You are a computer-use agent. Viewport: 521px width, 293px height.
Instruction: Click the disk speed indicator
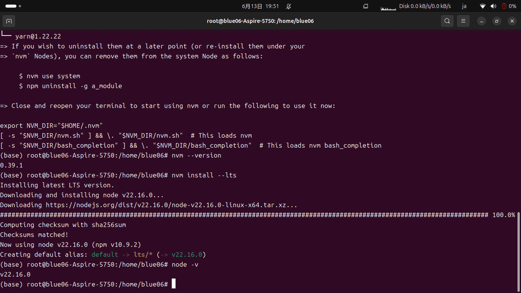[x=425, y=6]
